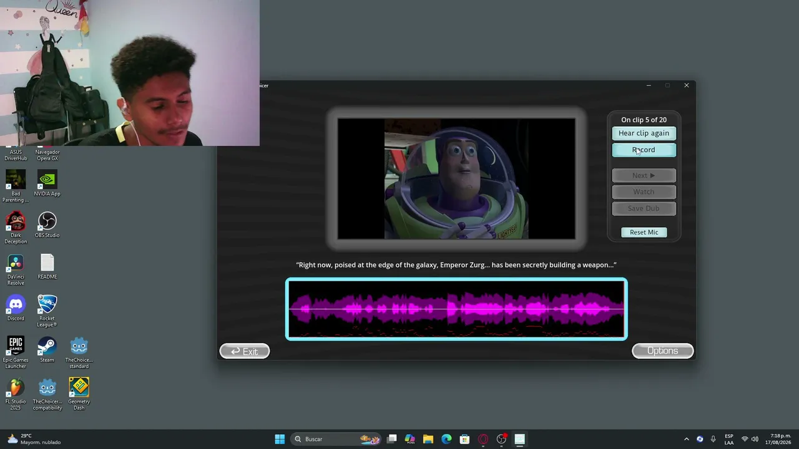
Task: Click the Buzz Lightyear subtitle quote text
Action: click(456, 265)
